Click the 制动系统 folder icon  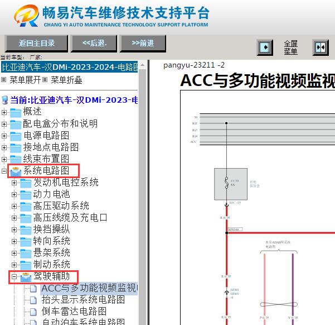(x=26, y=265)
